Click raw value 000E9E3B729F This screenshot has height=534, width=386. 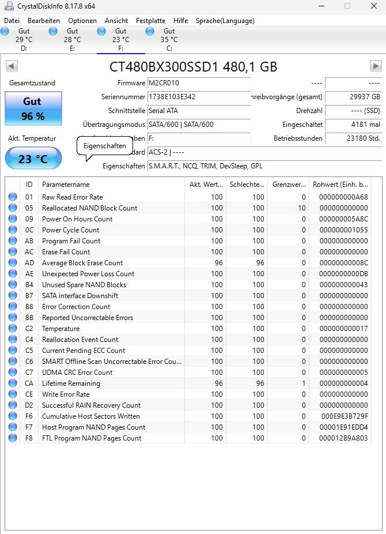(x=345, y=416)
